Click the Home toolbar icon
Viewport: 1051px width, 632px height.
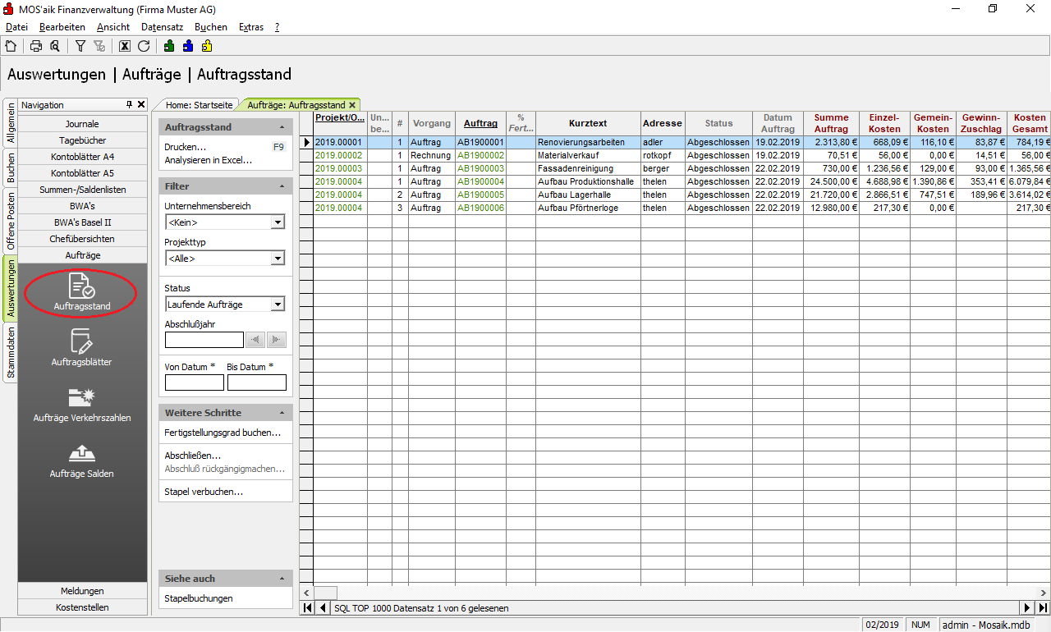[11, 46]
